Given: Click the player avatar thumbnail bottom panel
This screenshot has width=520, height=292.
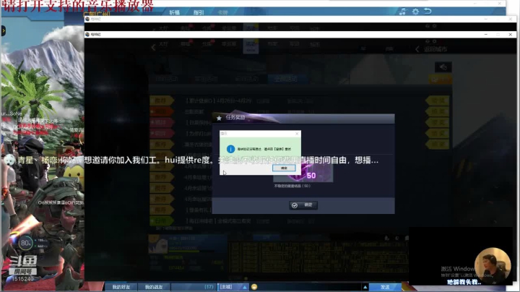Looking at the screenshot, I should 158,244.
